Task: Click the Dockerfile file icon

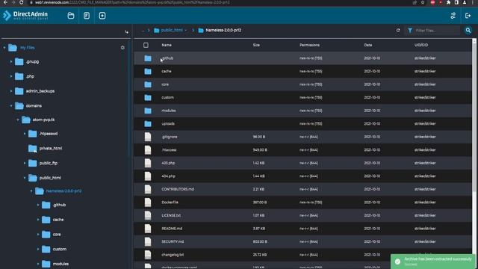Action: click(x=148, y=202)
